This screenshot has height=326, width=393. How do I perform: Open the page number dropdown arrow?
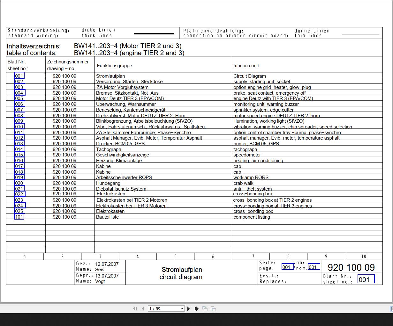pyautogui.click(x=182, y=308)
